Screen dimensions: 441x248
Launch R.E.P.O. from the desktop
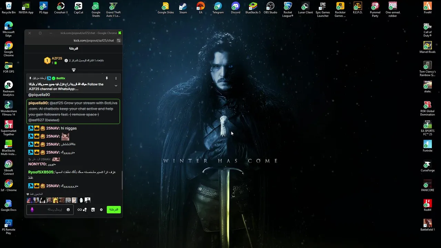(358, 8)
